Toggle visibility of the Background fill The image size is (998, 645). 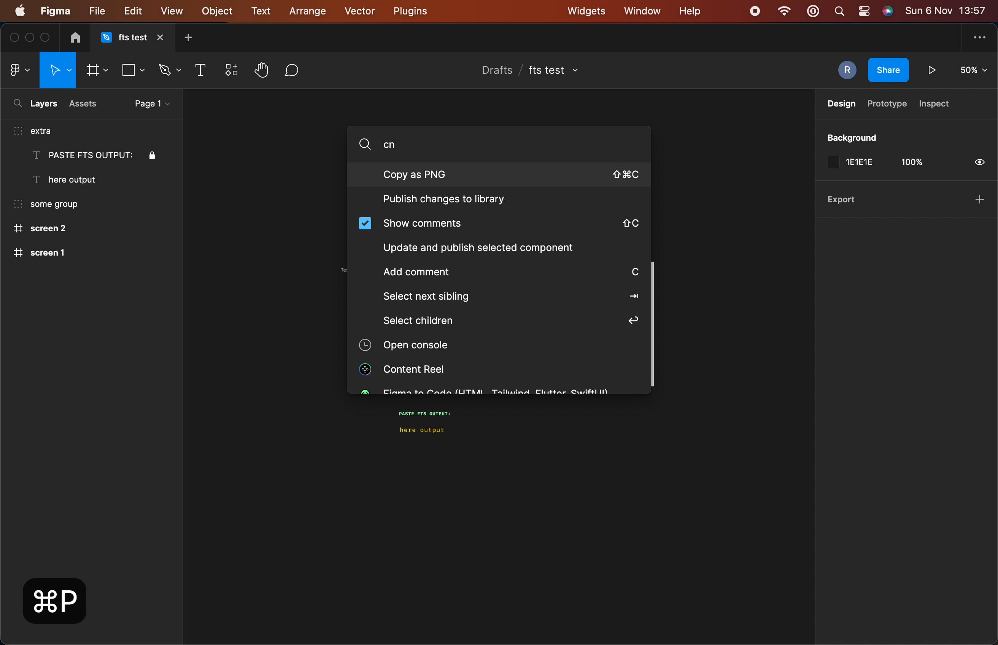(980, 162)
